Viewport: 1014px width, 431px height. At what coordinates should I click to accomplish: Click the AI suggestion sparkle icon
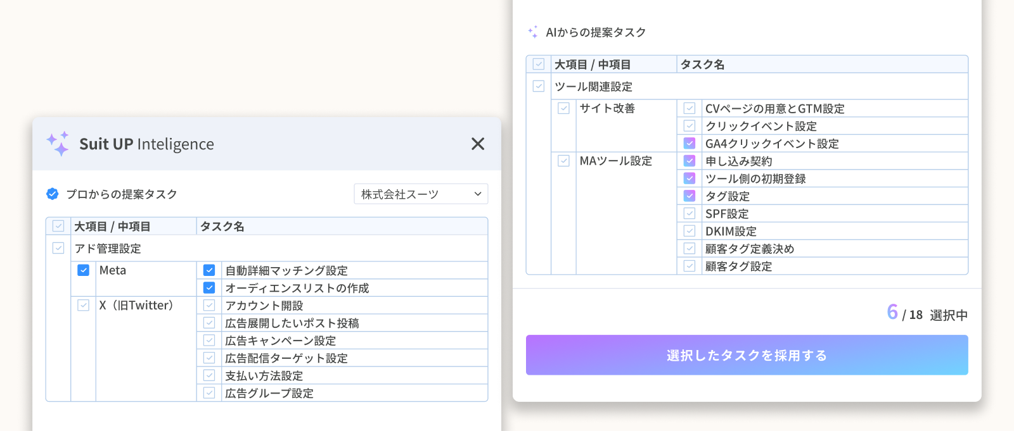[x=533, y=32]
